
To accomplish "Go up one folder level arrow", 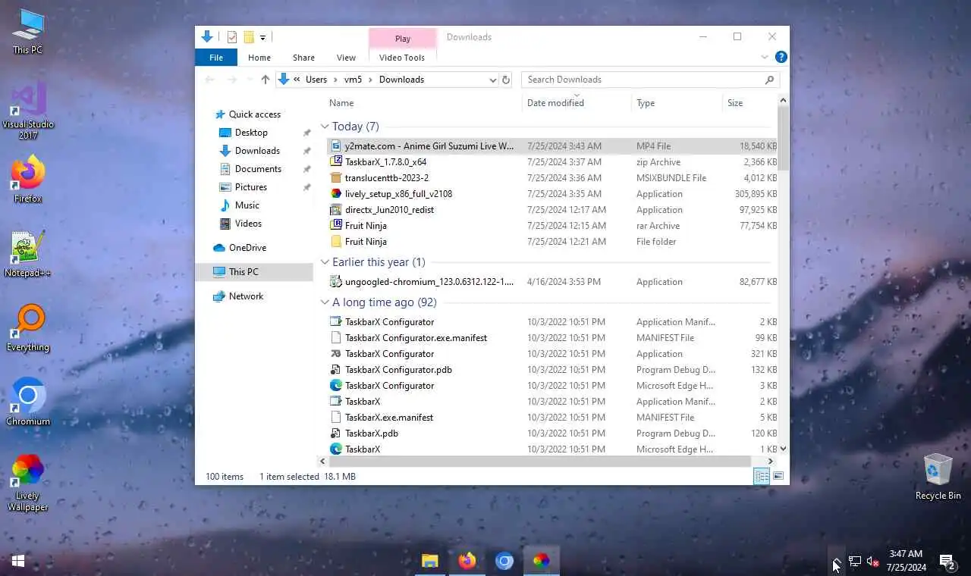I will (x=265, y=80).
